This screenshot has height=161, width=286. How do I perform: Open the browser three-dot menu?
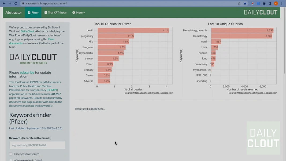coord(282,3)
